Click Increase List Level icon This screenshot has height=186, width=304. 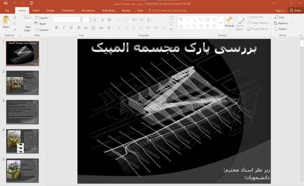142,19
